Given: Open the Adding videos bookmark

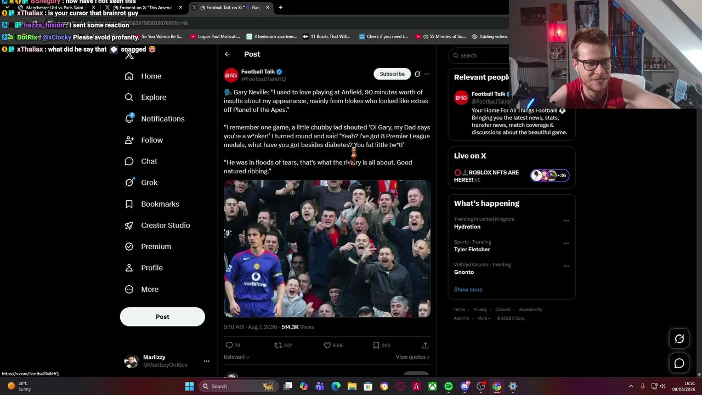Looking at the screenshot, I should (489, 37).
